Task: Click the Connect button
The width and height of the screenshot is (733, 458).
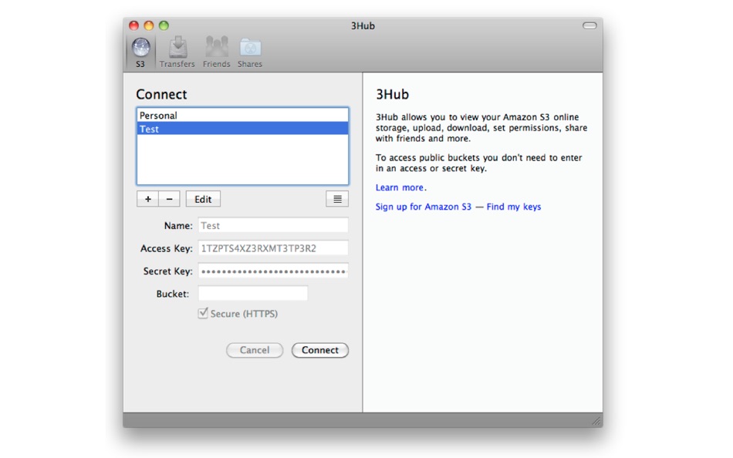Action: 320,350
